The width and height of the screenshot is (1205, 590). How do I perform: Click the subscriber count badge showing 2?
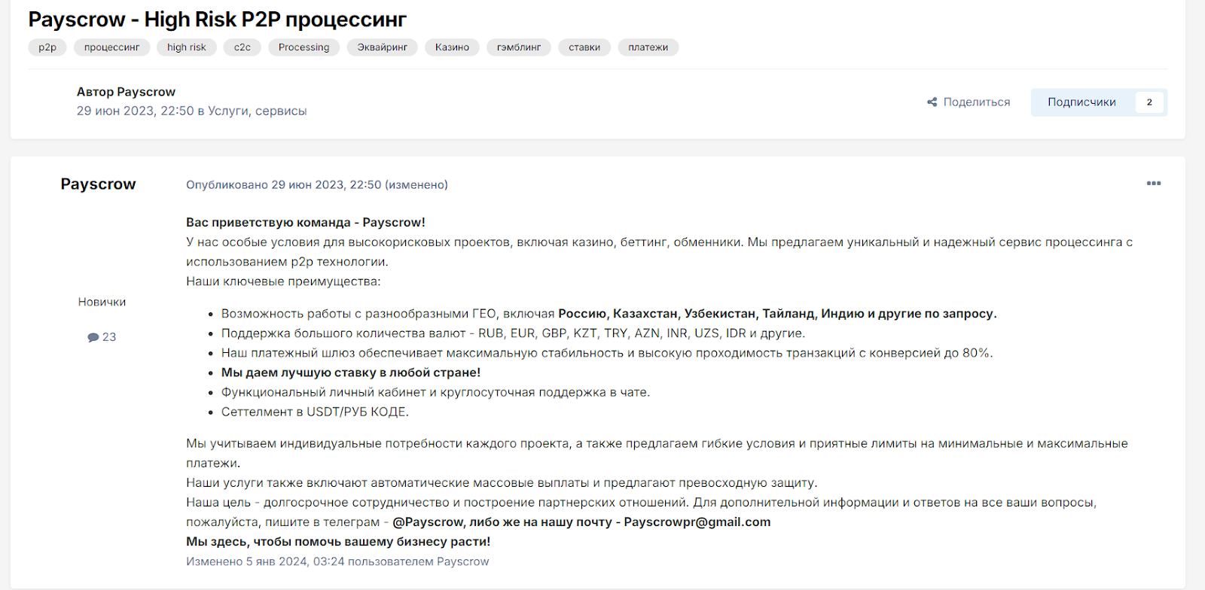click(x=1148, y=102)
